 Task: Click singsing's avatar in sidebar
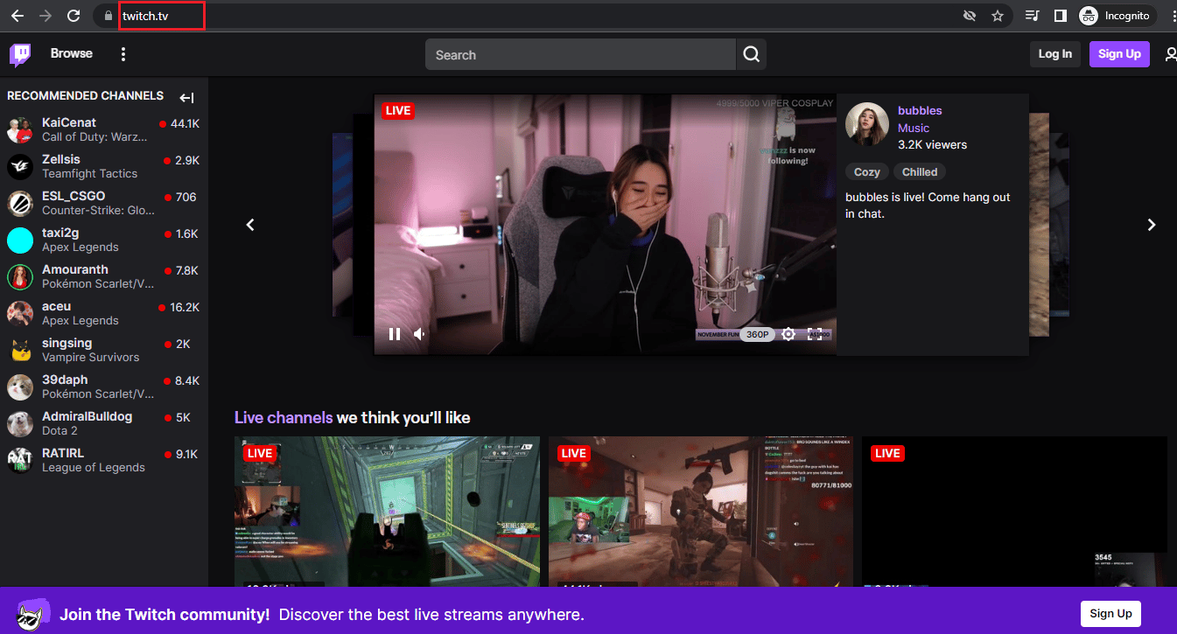20,350
